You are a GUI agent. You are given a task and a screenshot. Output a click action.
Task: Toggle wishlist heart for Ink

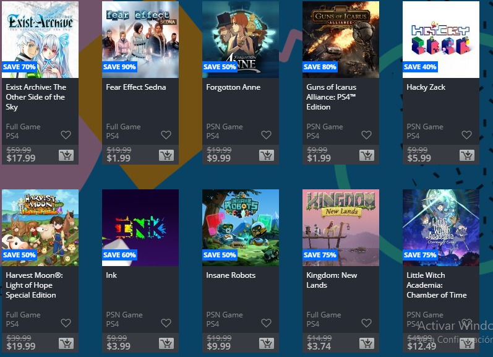tap(166, 323)
